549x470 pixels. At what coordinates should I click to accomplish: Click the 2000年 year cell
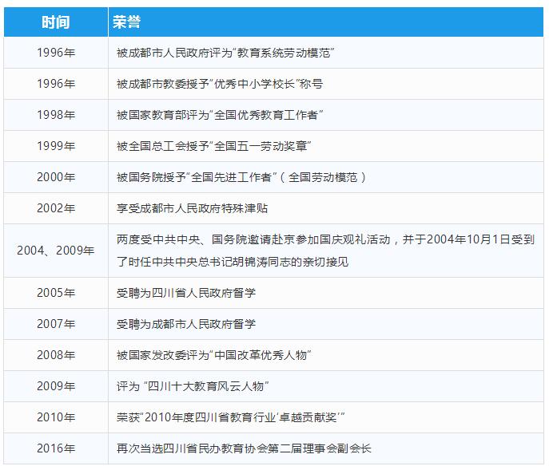click(56, 177)
